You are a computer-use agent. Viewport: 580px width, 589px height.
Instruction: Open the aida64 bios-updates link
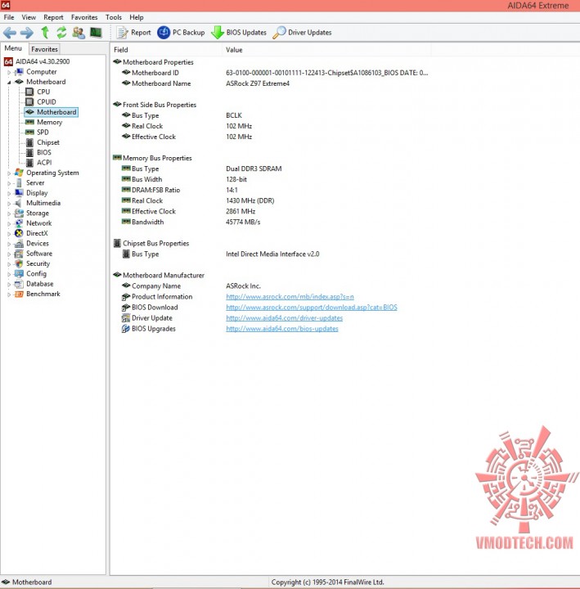(x=281, y=329)
